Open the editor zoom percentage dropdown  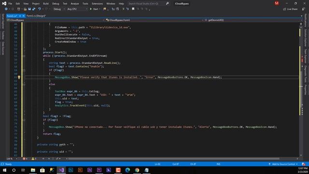12,159
